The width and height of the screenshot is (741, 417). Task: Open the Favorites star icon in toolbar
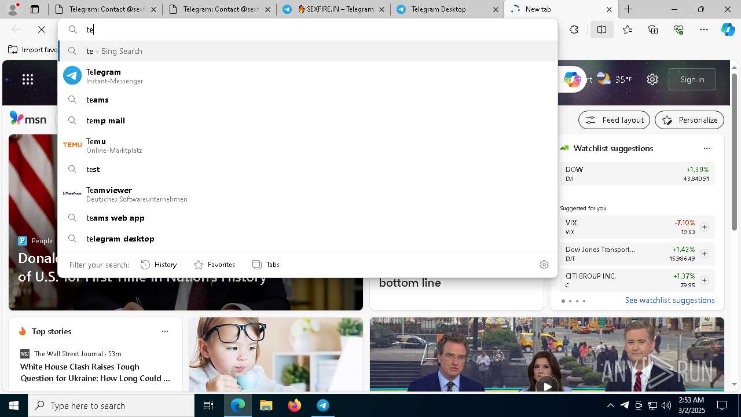pyautogui.click(x=628, y=30)
